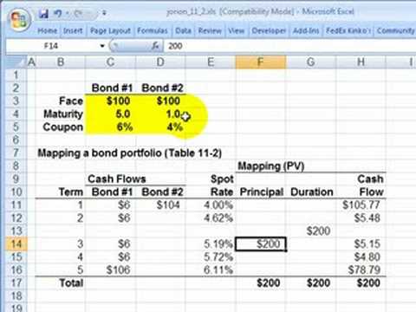Click cash flow $5.15 cell

click(x=361, y=244)
